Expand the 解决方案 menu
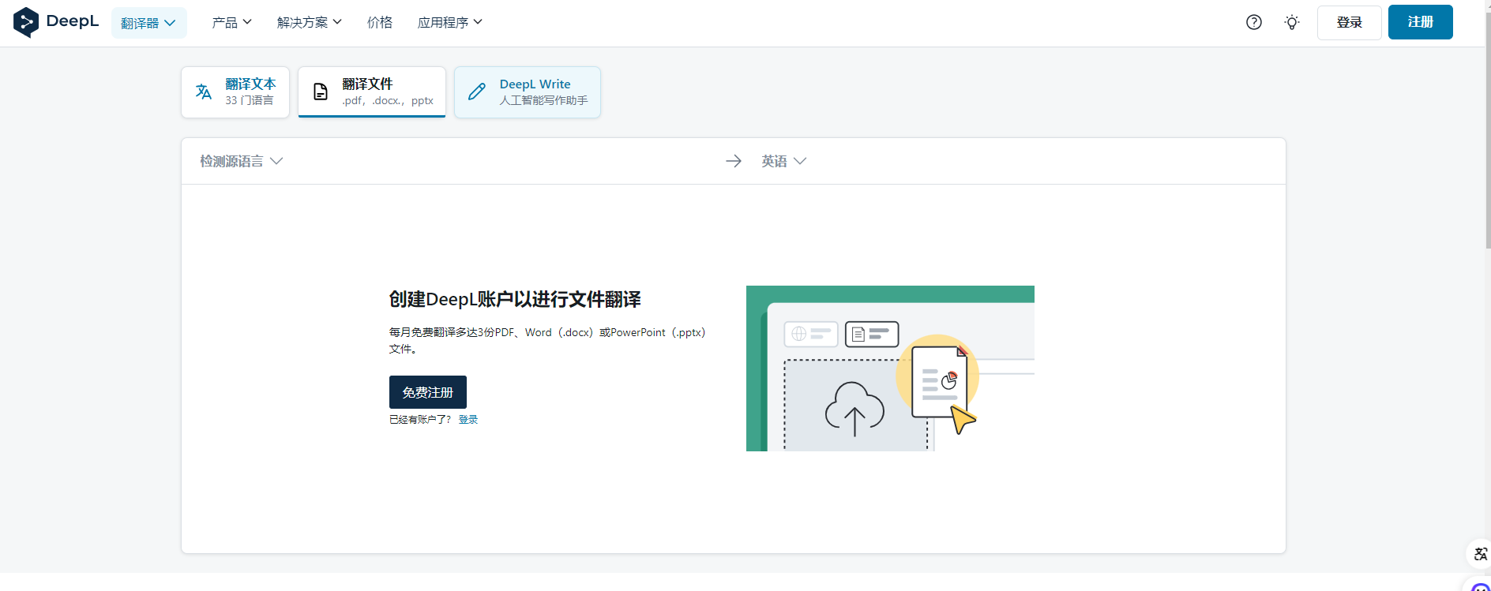Viewport: 1491px width, 591px height. point(310,22)
